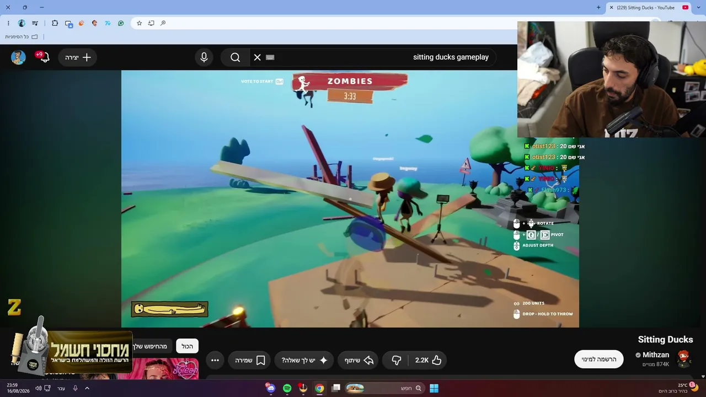Clear the search query with the X
The width and height of the screenshot is (706, 397).
(x=257, y=57)
